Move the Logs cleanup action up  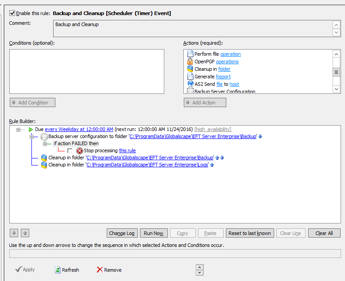click(x=212, y=165)
